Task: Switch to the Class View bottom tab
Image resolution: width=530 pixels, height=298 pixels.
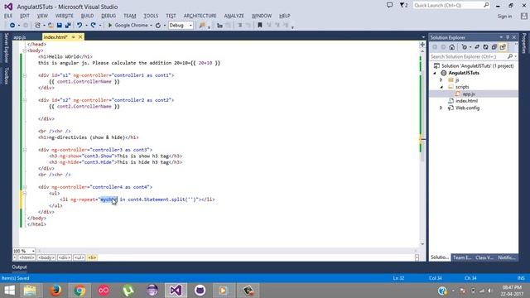Action: 484,257
